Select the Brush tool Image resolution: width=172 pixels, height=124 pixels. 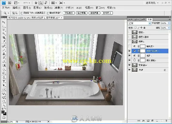coord(4,50)
